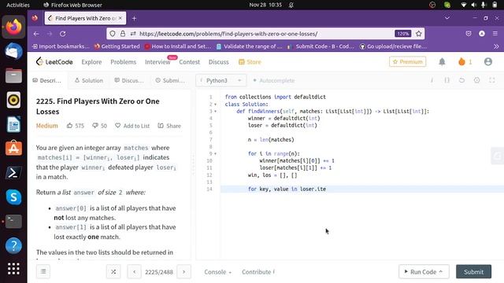This screenshot has height=283, width=504.
Task: Go to previous problem arrow
Action: tap(134, 272)
